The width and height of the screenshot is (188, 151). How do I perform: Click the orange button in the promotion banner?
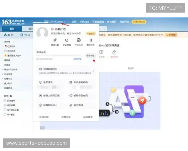[x=171, y=35]
